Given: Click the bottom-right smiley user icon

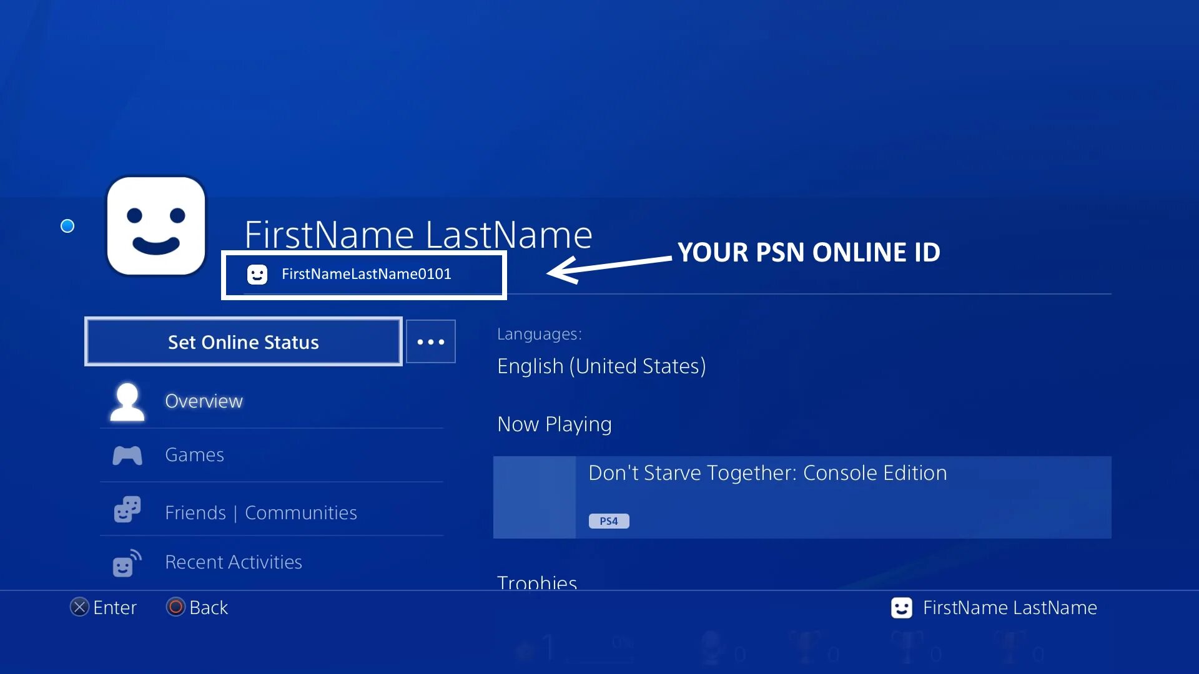Looking at the screenshot, I should [x=901, y=608].
